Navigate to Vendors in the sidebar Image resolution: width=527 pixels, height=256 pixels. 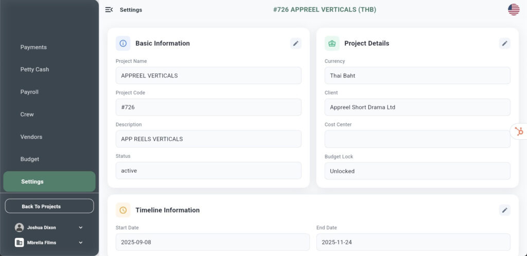pos(31,137)
